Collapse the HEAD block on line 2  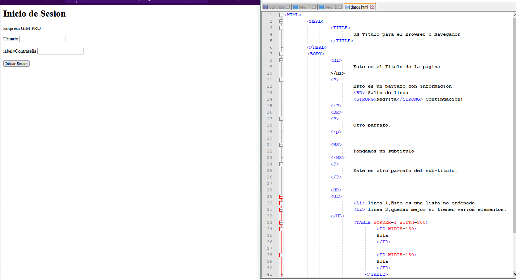281,21
